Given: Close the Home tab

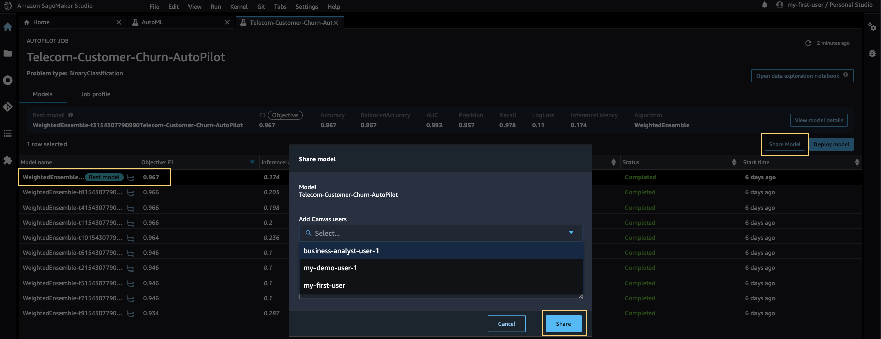Looking at the screenshot, I should tap(119, 22).
